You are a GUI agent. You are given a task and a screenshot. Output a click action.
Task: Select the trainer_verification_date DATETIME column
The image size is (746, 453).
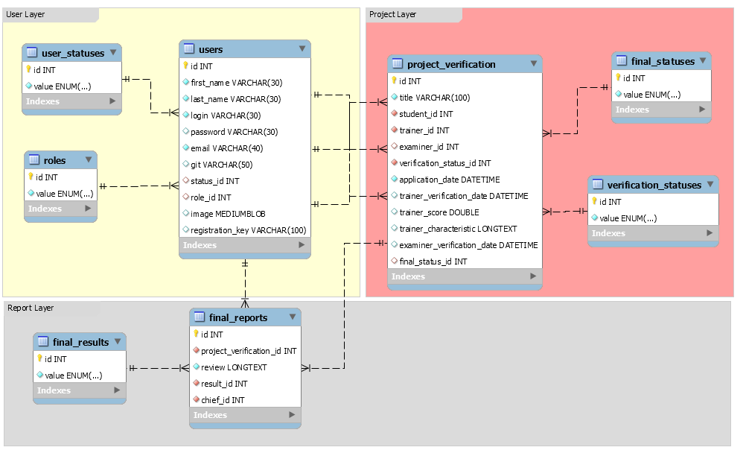click(465, 196)
